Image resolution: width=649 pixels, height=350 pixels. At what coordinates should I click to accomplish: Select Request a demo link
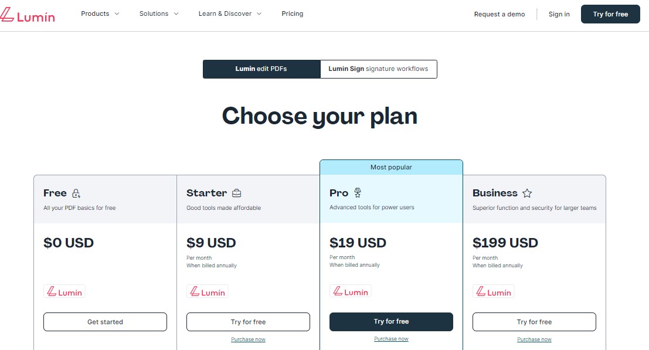tap(500, 14)
